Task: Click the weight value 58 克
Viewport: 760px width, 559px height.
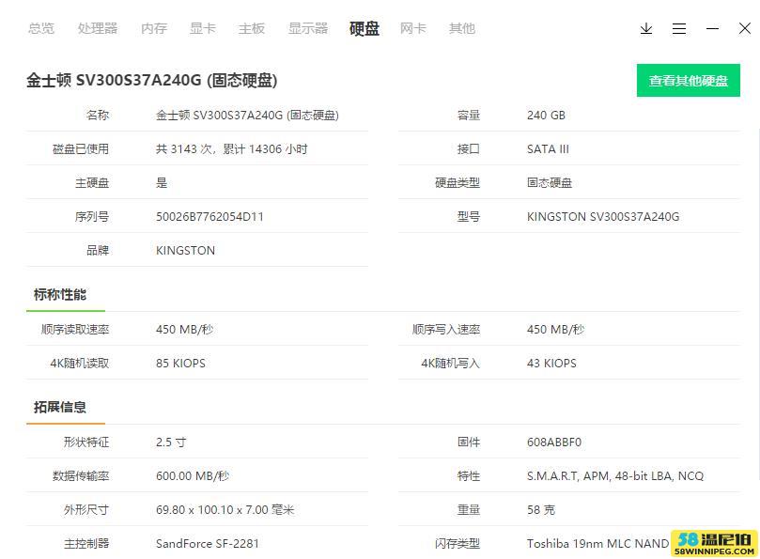Action: click(541, 510)
